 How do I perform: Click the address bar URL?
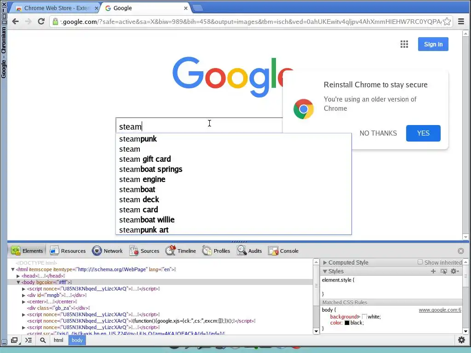(x=251, y=22)
